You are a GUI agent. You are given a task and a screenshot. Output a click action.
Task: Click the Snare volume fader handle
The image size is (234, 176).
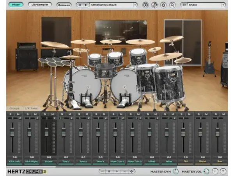click(x=47, y=132)
